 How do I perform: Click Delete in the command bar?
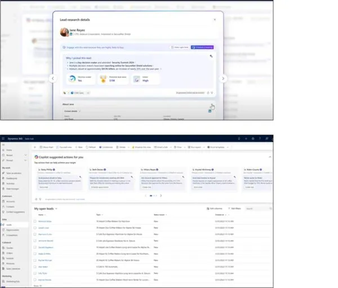[121, 147]
